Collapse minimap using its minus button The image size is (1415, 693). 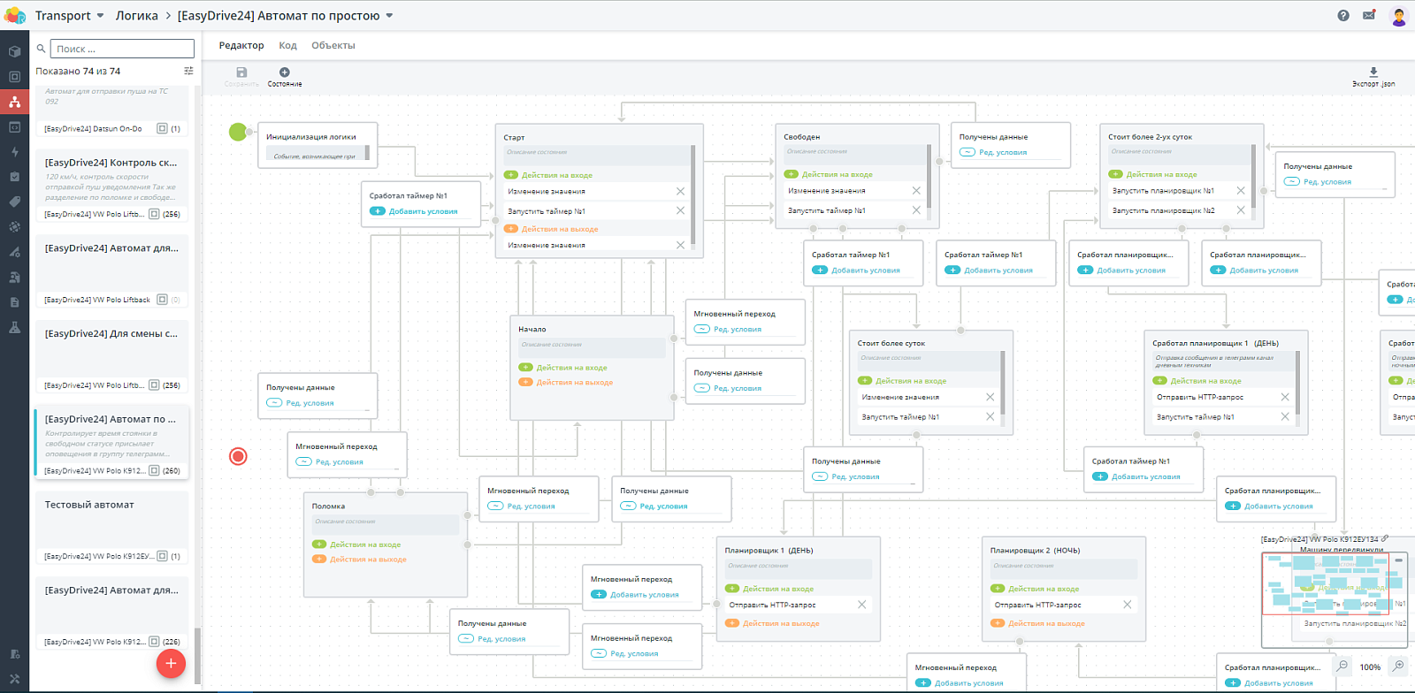click(x=1400, y=560)
